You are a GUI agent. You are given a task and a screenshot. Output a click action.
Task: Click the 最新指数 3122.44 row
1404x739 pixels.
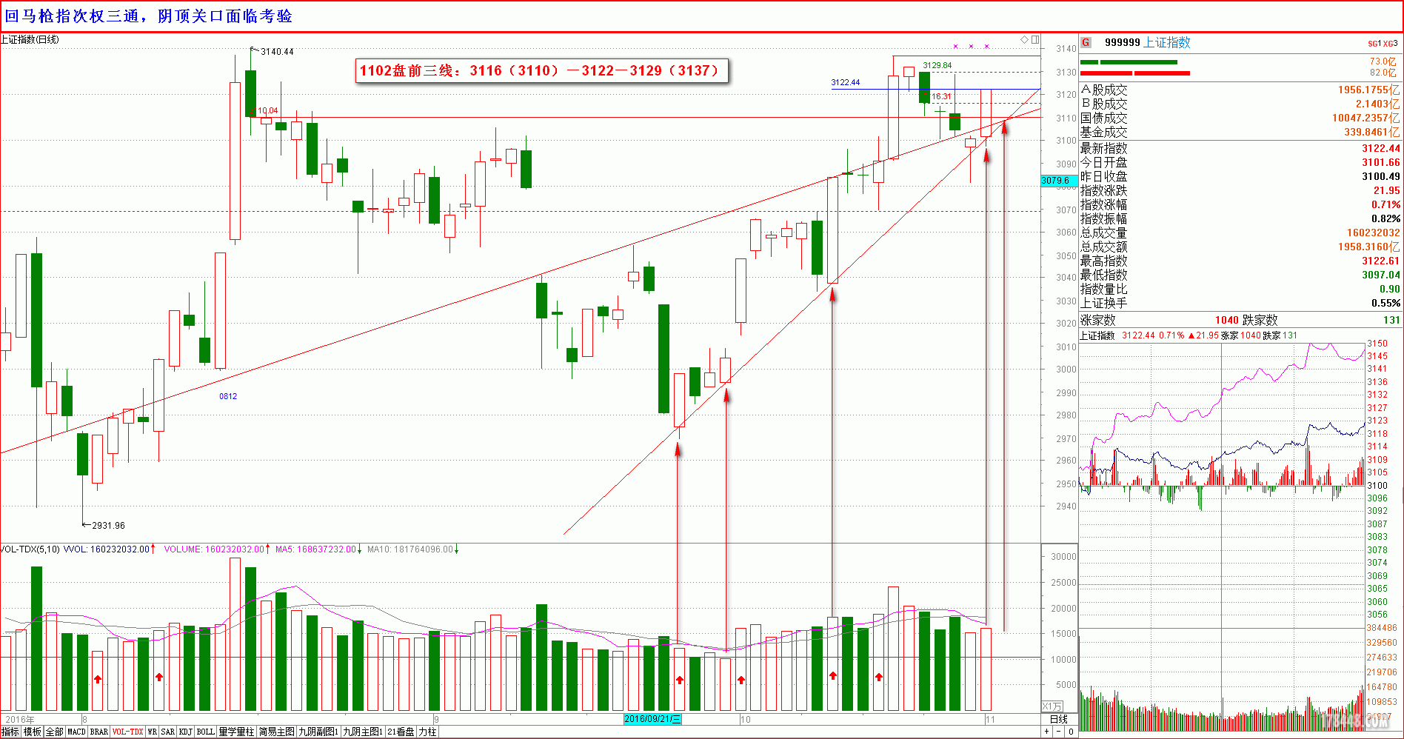tap(1240, 148)
